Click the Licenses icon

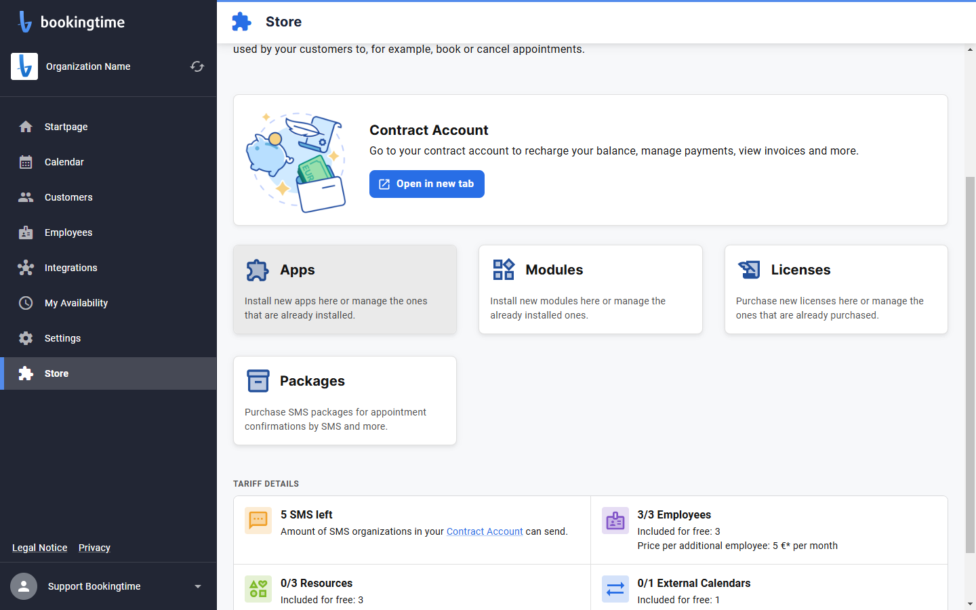pyautogui.click(x=749, y=270)
